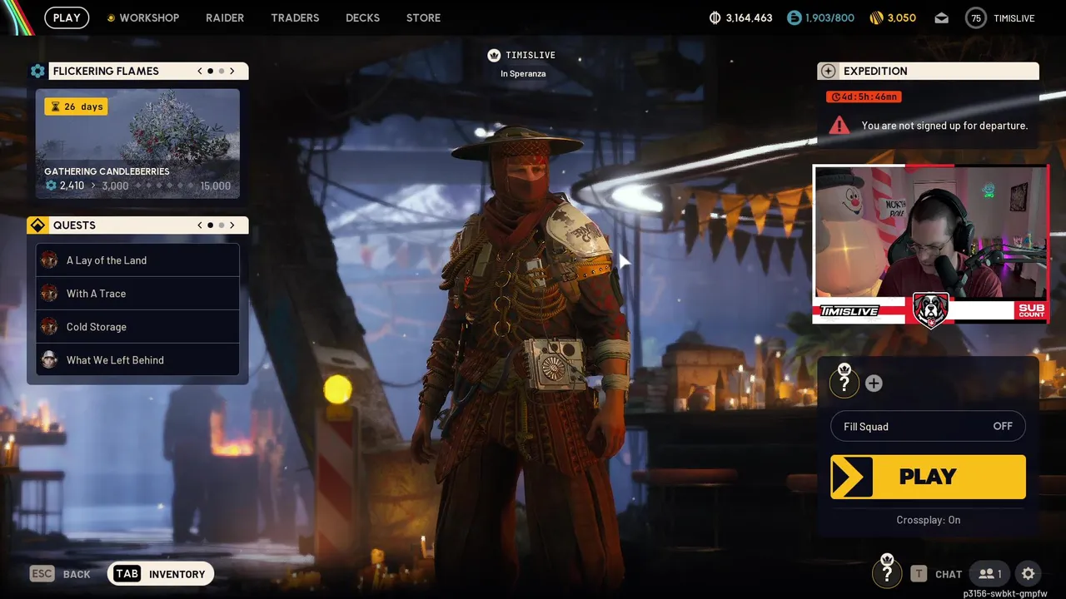Click the In Speranza status text
Screen dimensions: 1066x599
pos(523,73)
